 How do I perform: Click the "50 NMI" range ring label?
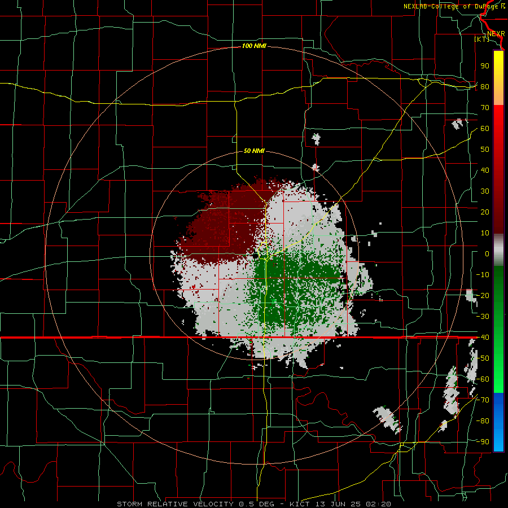click(254, 151)
